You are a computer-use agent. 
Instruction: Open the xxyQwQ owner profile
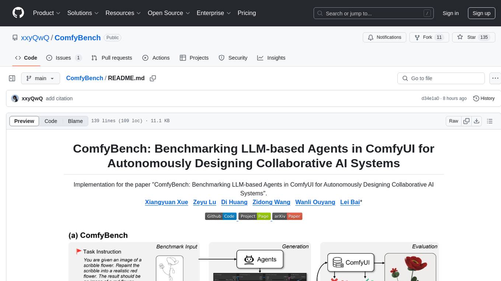[x=35, y=38]
